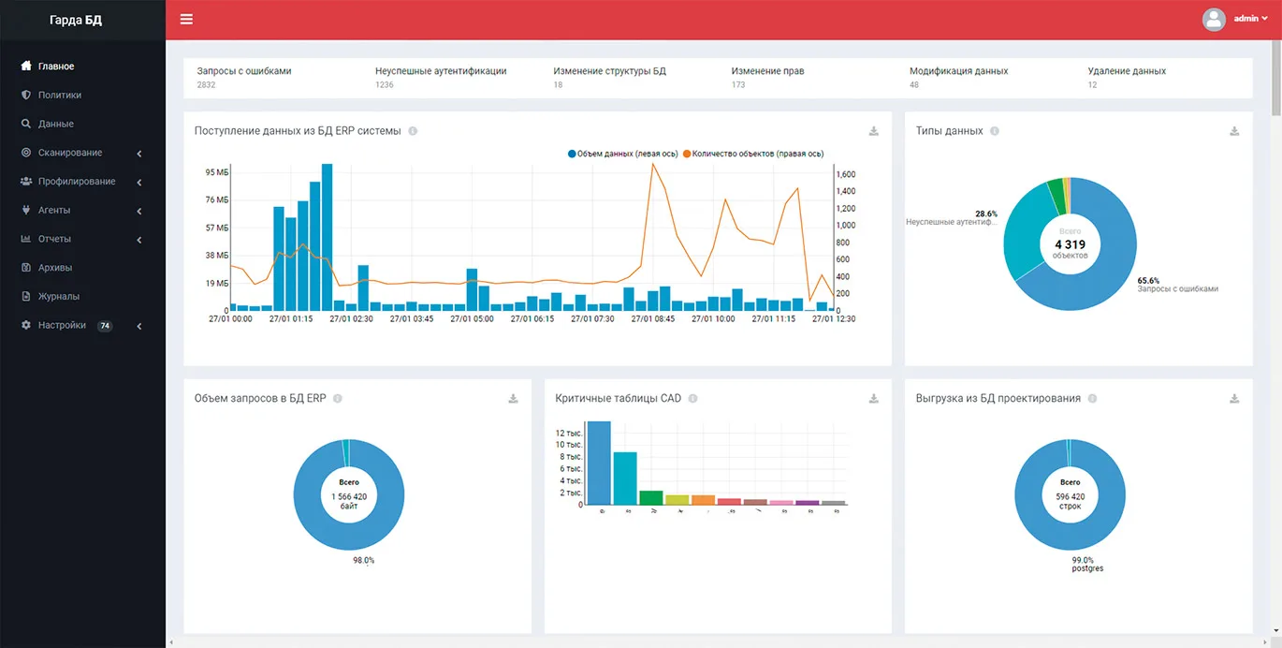
Task: Click the Сканирование target icon
Action: [26, 153]
